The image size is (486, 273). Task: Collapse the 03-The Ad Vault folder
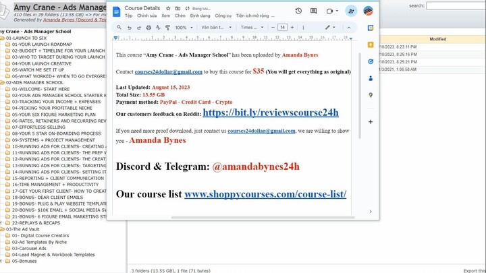pos(3,229)
